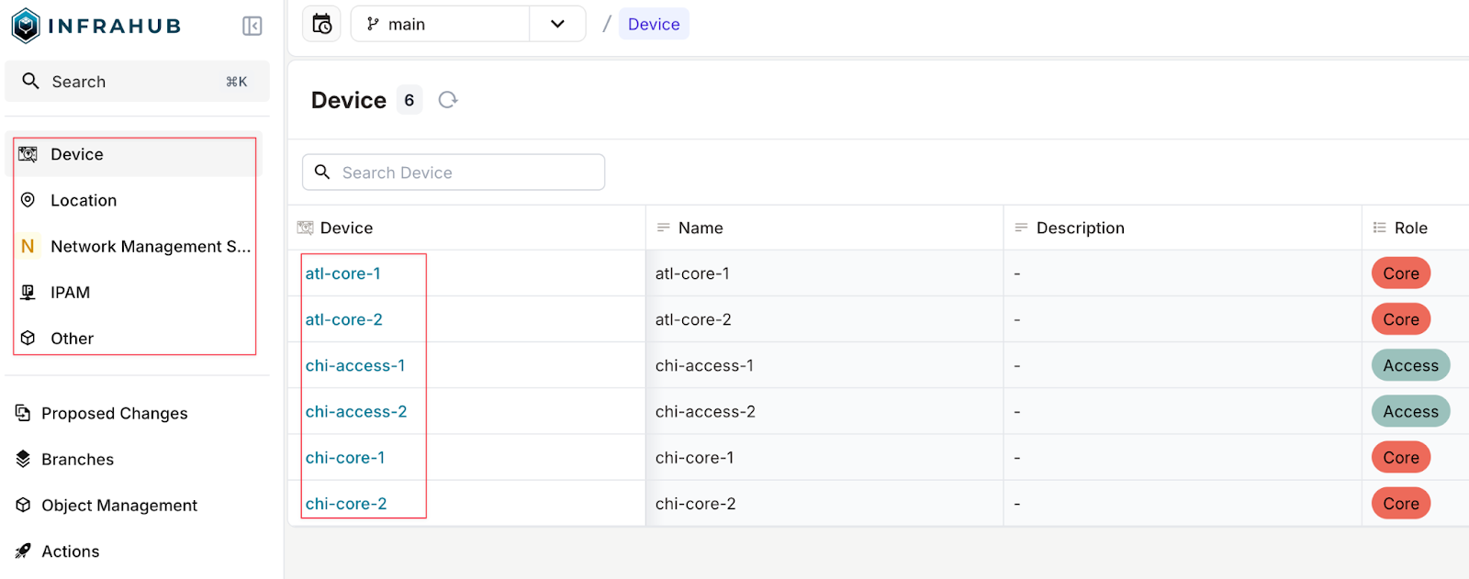Screen dimensions: 1469x579
Task: Open the calendar time selector icon
Action: point(321,24)
